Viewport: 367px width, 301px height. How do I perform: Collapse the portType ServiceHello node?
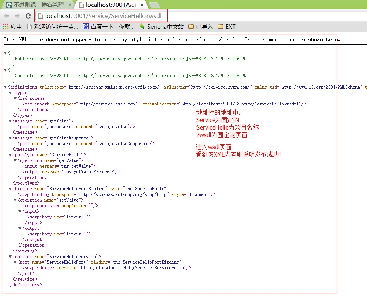10,155
